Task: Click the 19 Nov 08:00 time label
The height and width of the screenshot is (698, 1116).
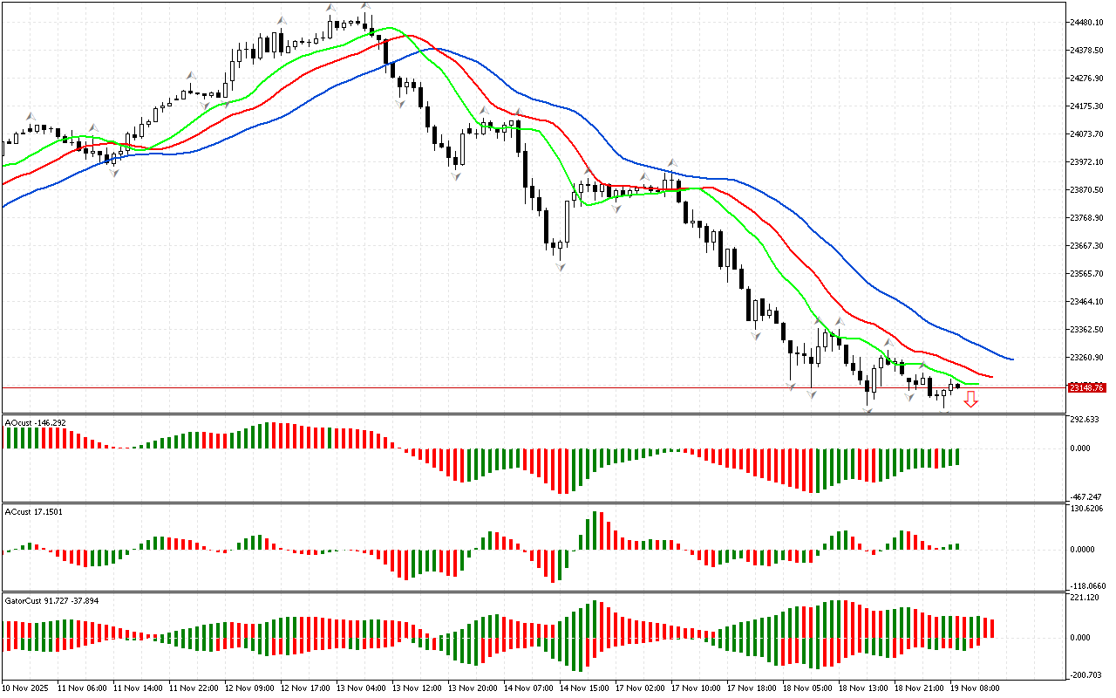Action: 975,688
